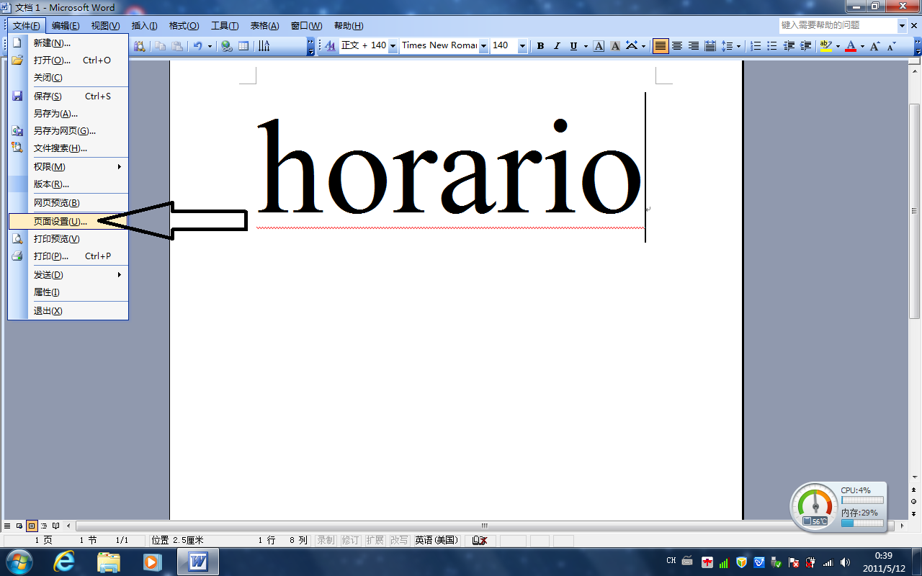Toggle 改写 overtype mode in status bar
Viewport: 922px width, 576px height.
398,540
